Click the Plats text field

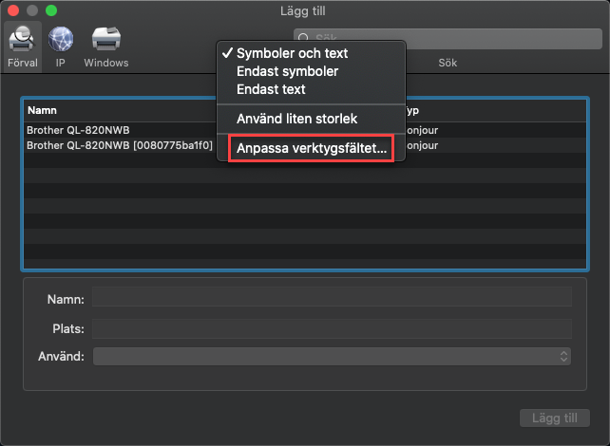(332, 328)
